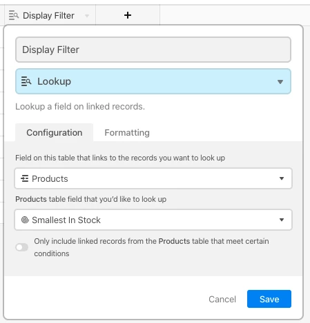Click the spiral icon beside Smallest In Stock
This screenshot has height=323, width=310.
click(x=25, y=220)
